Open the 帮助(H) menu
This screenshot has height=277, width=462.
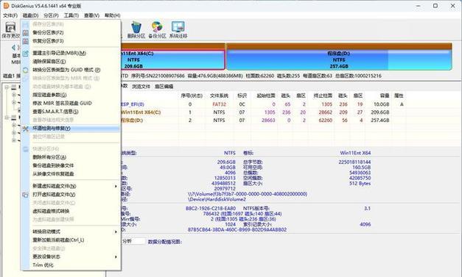[112, 15]
